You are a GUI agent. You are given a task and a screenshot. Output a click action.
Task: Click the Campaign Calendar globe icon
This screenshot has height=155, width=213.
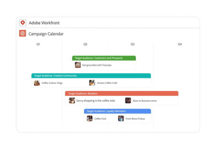(x=23, y=33)
